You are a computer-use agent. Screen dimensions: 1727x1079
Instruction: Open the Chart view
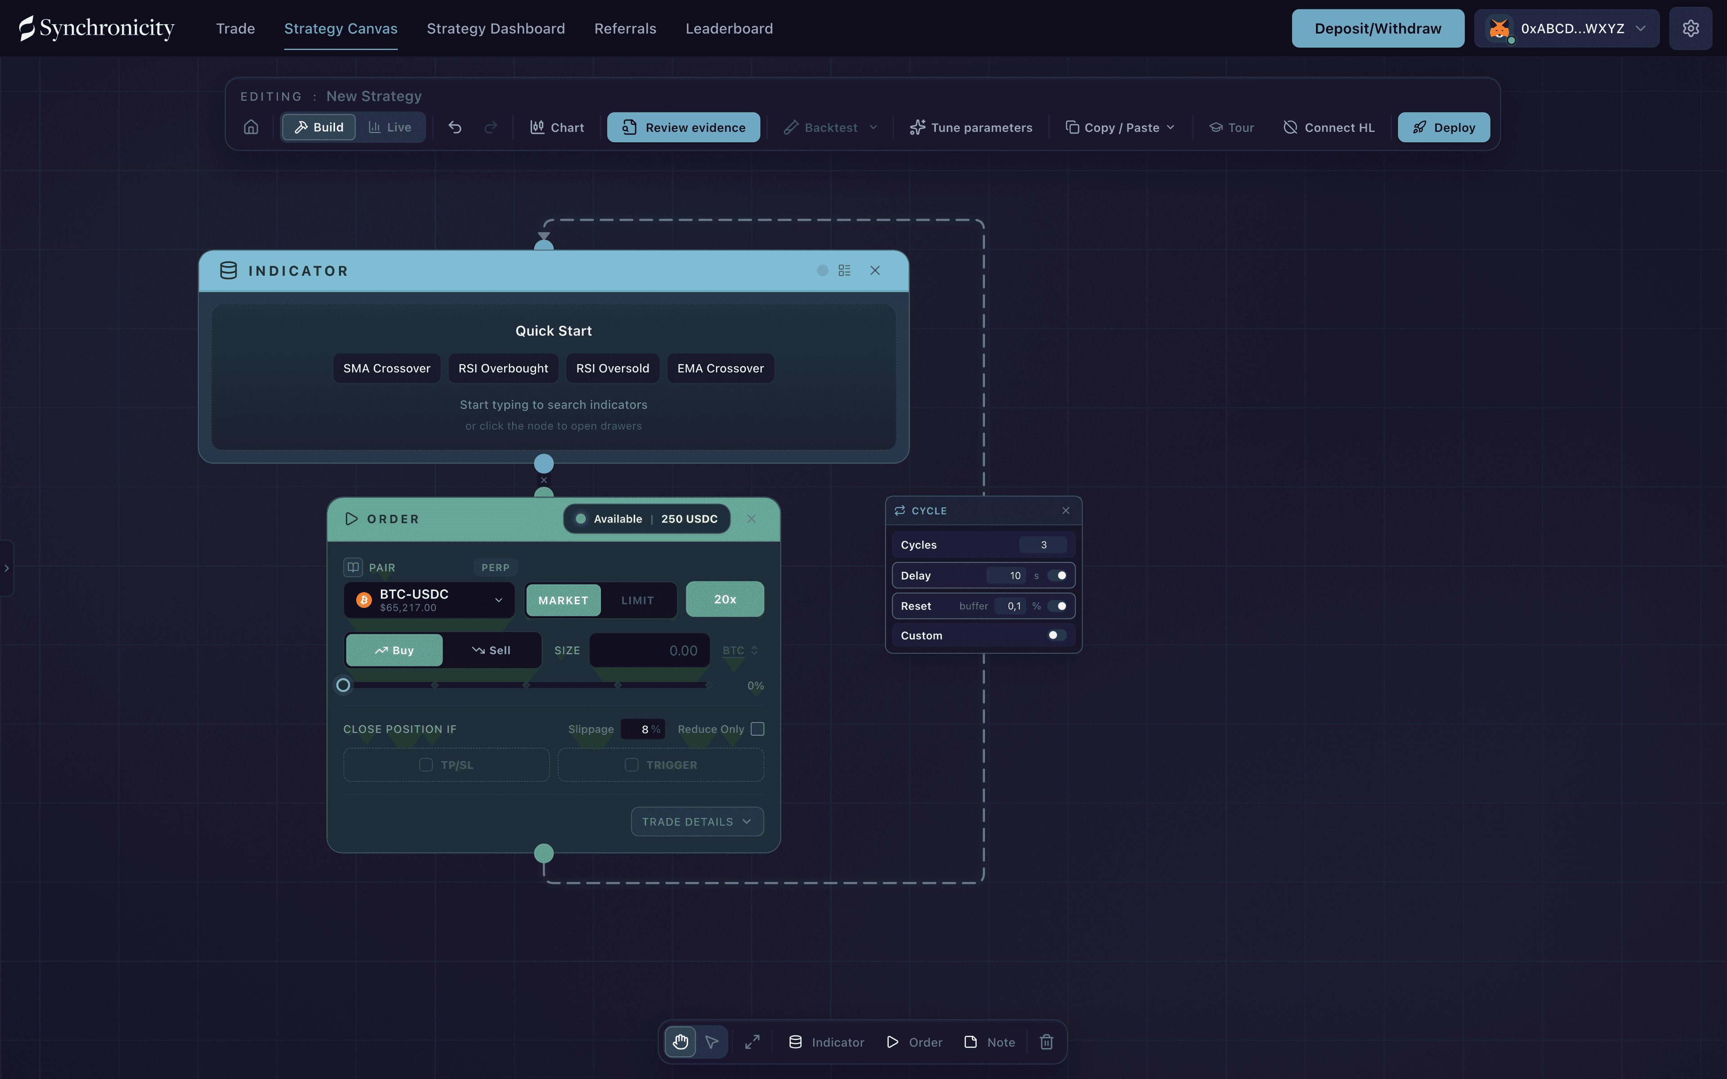(557, 127)
